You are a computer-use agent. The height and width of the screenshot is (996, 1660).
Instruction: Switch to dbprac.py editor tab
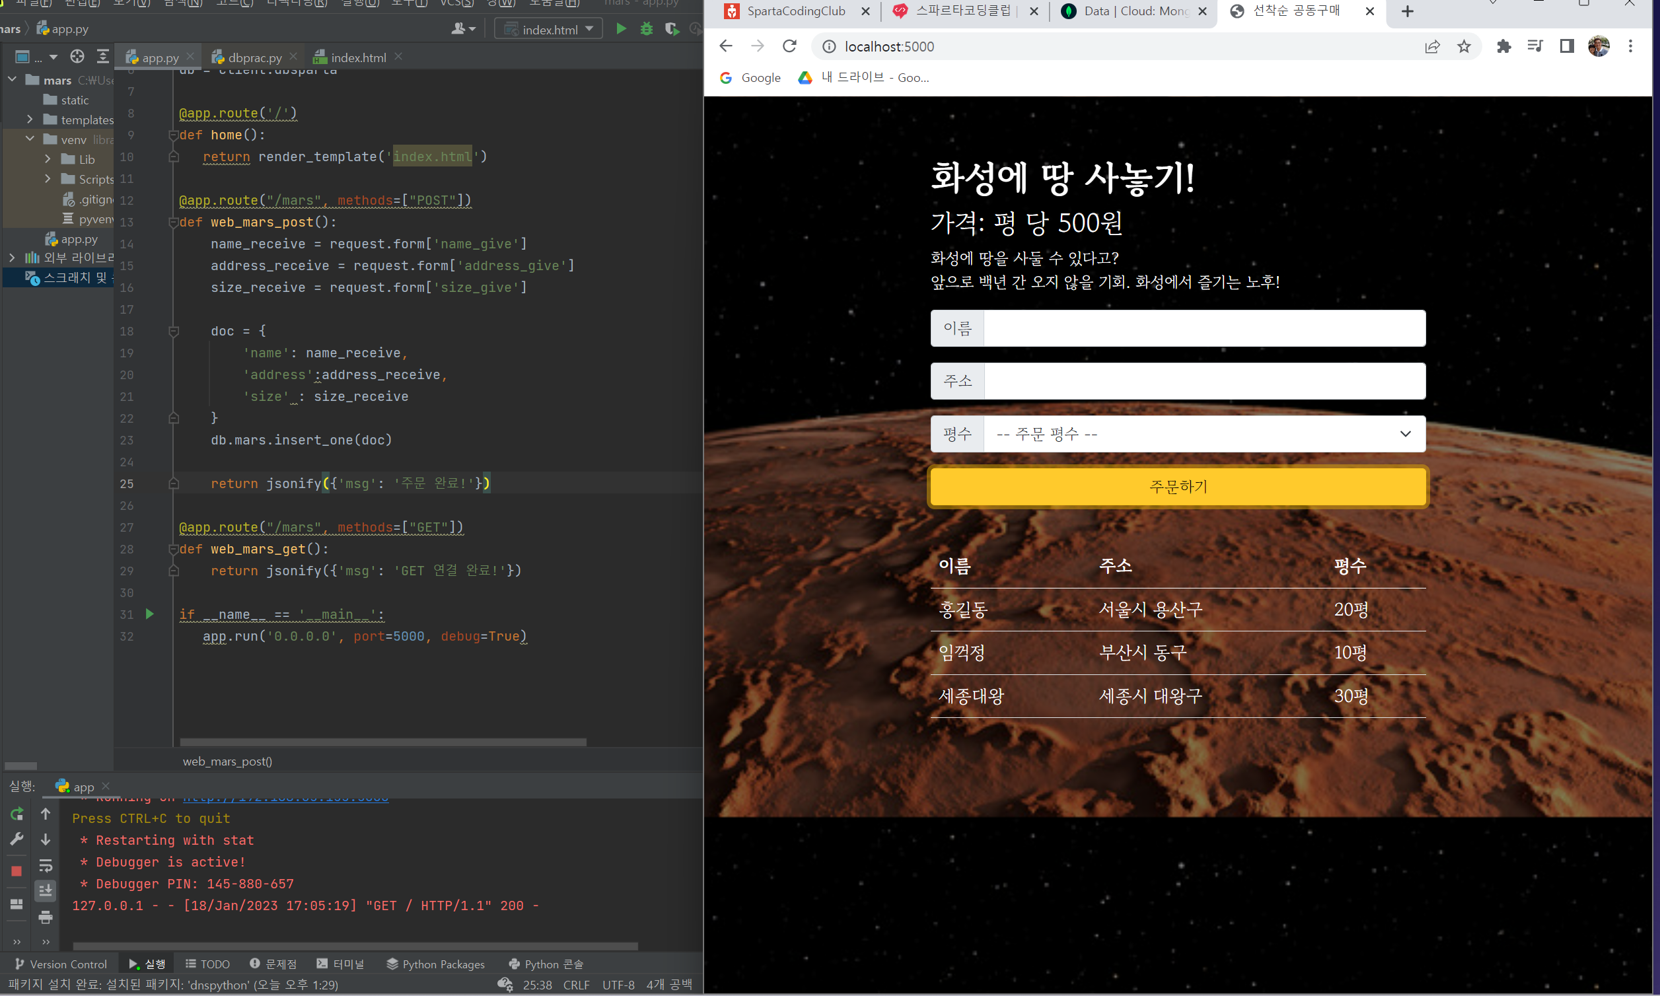point(254,57)
